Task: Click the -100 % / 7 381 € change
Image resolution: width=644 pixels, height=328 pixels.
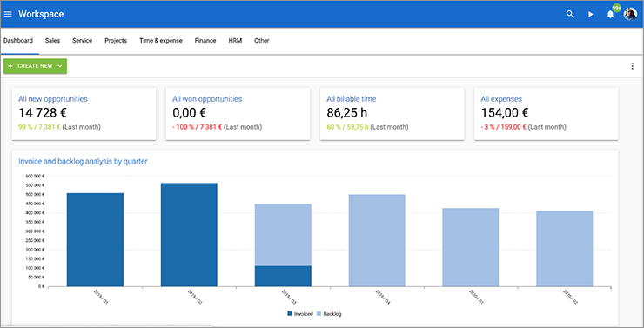Action: pos(197,127)
